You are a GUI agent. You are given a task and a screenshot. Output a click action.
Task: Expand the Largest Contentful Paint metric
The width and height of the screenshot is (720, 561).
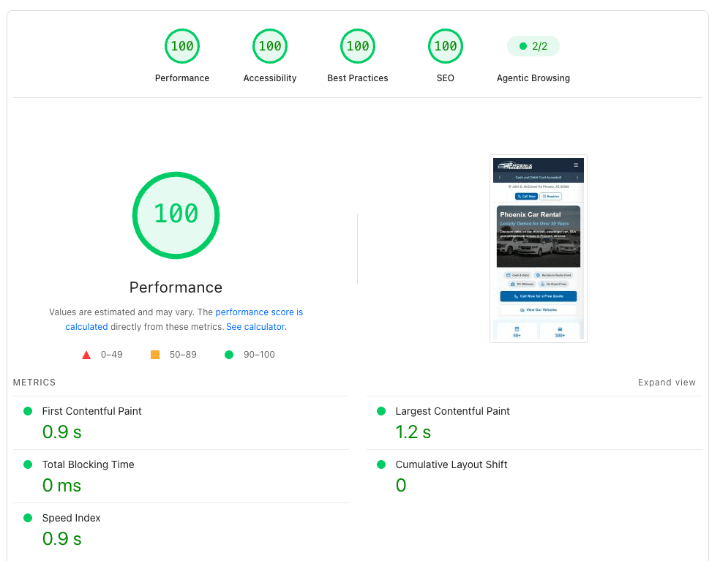pyautogui.click(x=534, y=423)
